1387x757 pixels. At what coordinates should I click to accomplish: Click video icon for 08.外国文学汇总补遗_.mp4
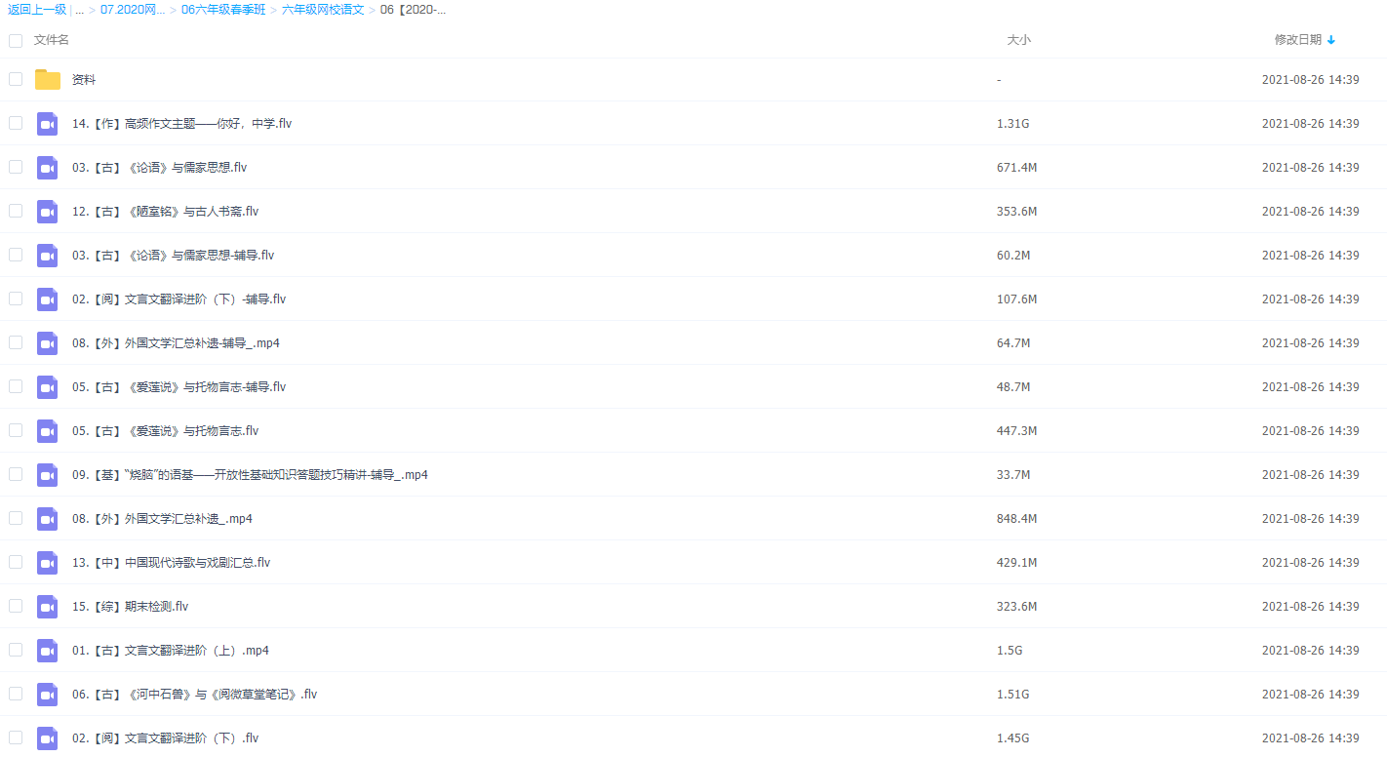tap(47, 519)
